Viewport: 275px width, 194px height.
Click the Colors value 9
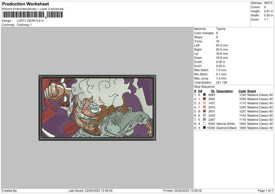coord(265,7)
